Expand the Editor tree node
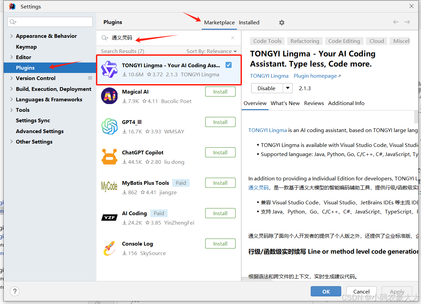 tap(11, 57)
